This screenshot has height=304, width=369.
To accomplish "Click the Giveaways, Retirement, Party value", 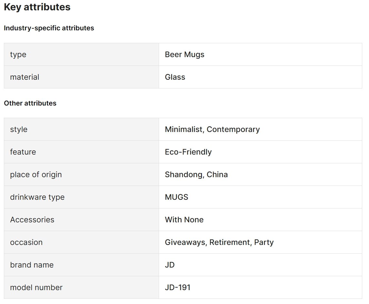I will (x=219, y=242).
